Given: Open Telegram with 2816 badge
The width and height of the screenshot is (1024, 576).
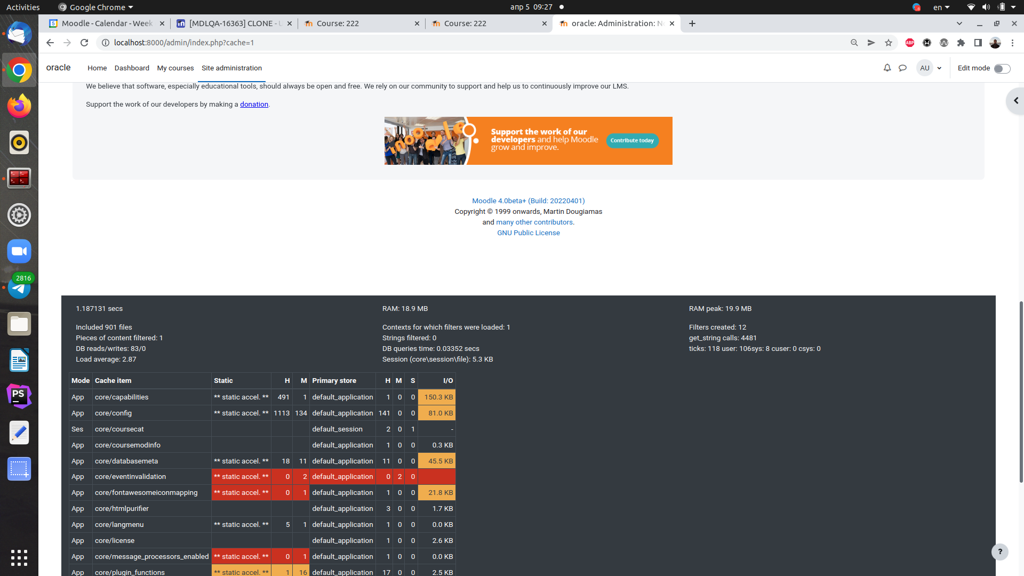Looking at the screenshot, I should 19,287.
